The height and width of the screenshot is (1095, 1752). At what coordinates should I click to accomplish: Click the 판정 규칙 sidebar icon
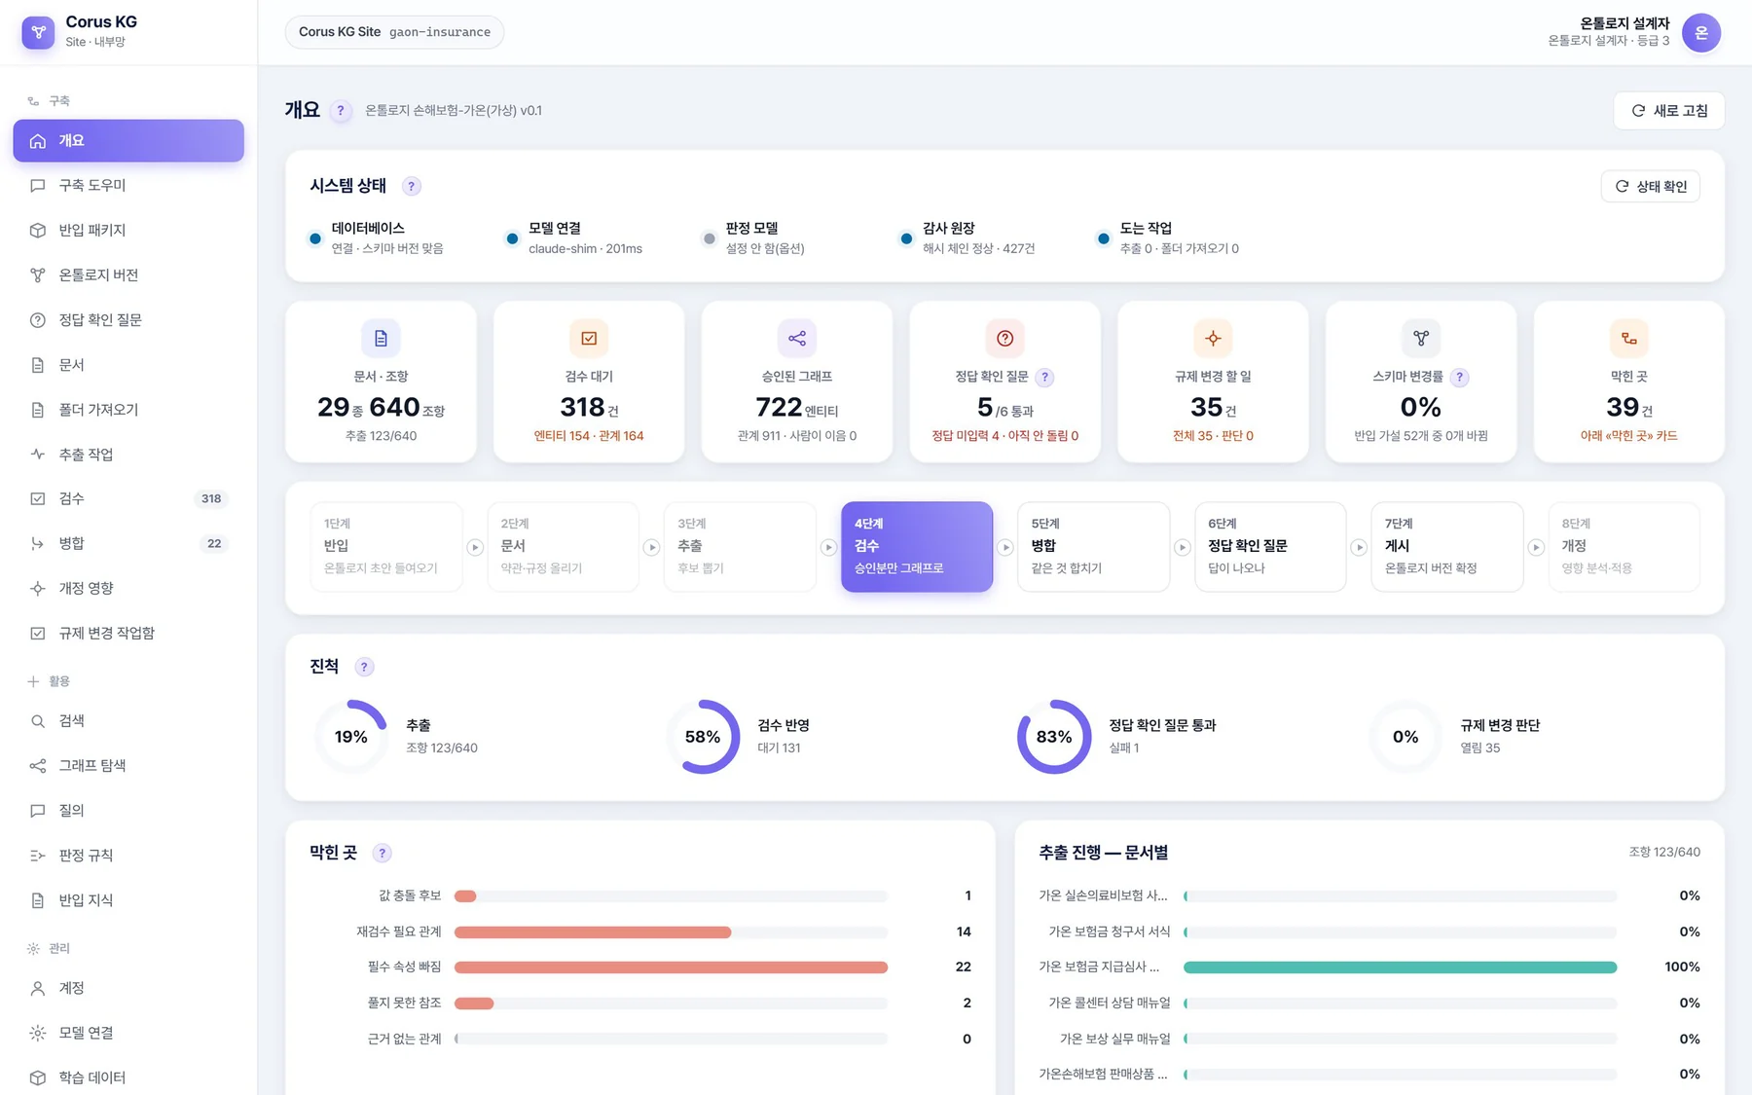click(38, 856)
